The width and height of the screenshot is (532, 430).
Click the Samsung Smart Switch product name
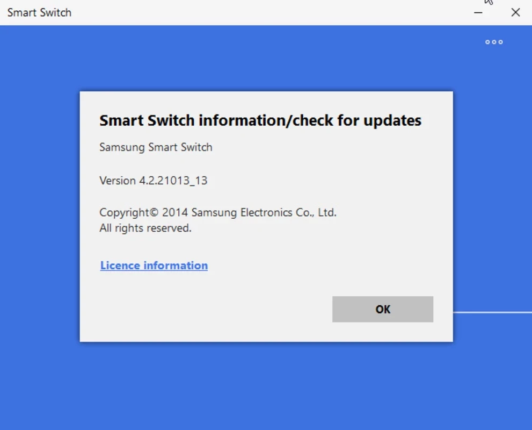(156, 147)
